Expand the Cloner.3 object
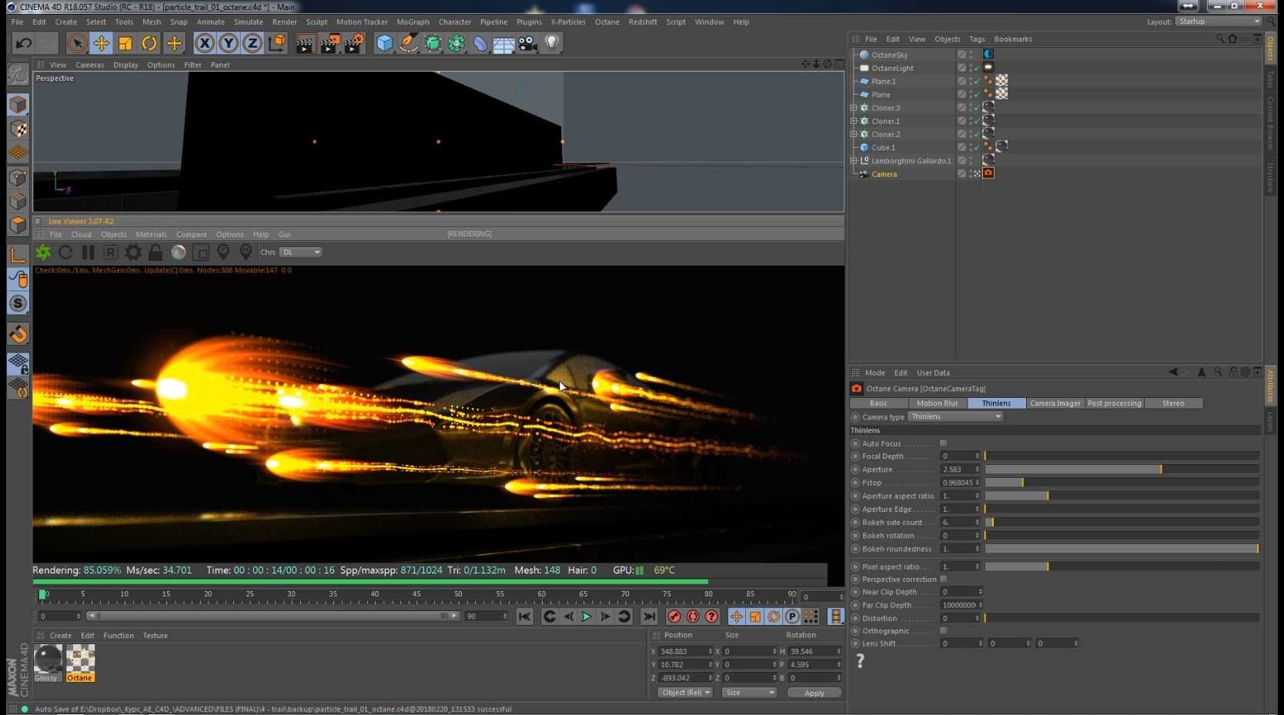Screen dimensions: 1284x715 854,108
